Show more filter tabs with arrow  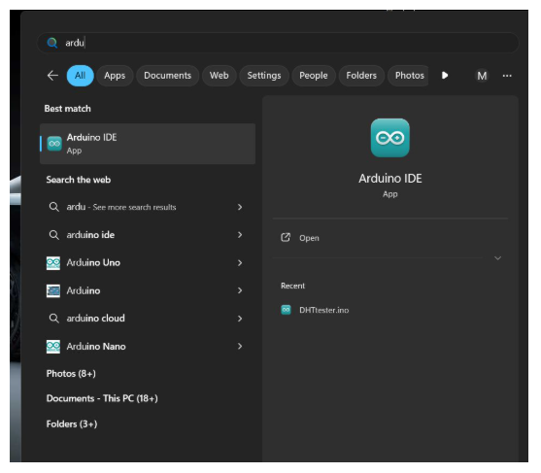click(x=445, y=75)
